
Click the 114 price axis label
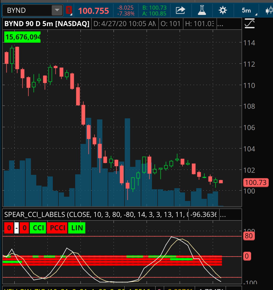coord(249,43)
